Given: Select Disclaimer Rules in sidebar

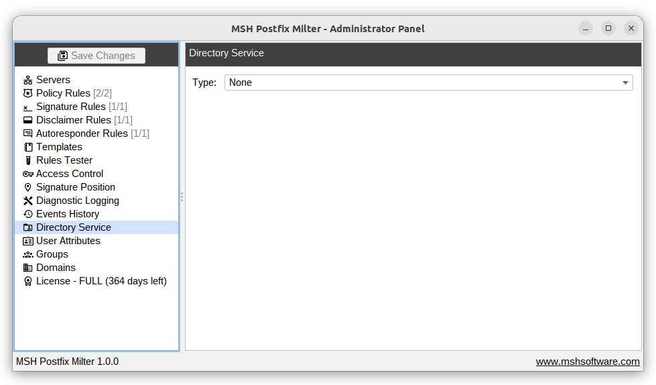Looking at the screenshot, I should [x=84, y=120].
